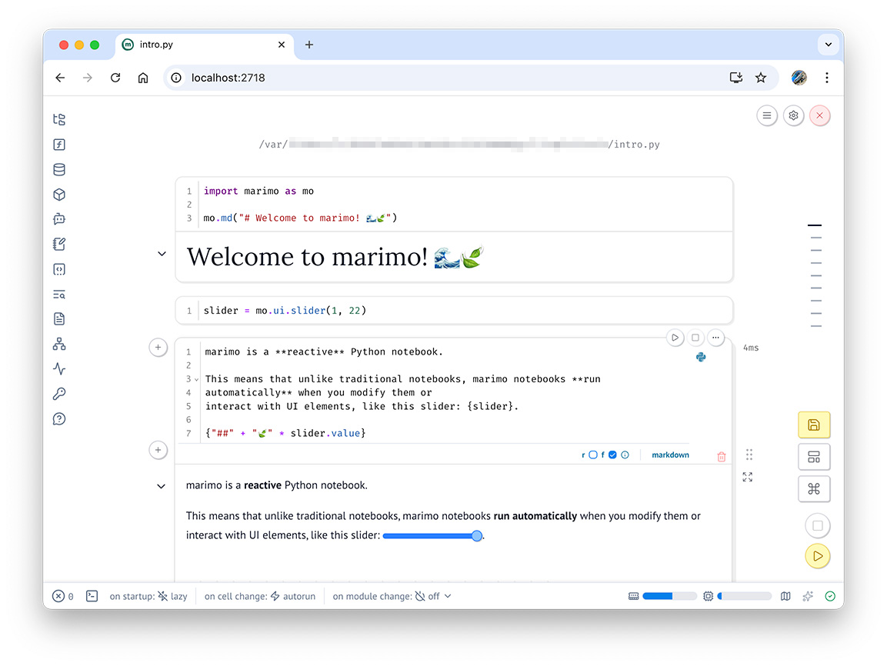Screen dimensions: 887x666
Task: Click the yellow save notebook icon
Action: (814, 425)
